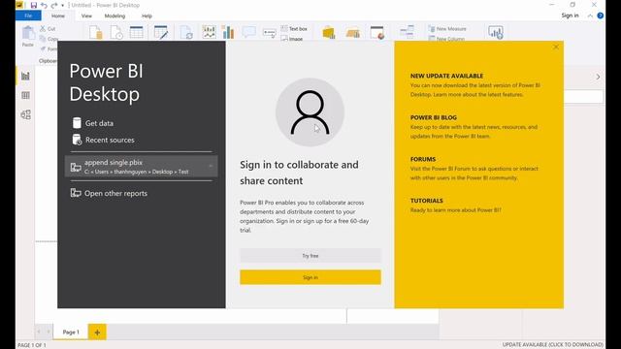Click the Buttons ribbon icon

click(x=270, y=33)
